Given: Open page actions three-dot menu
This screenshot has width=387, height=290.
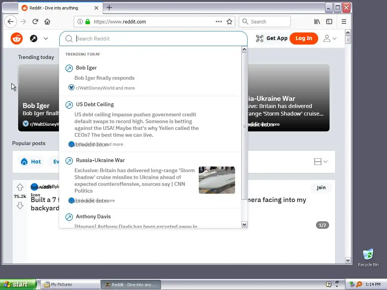Looking at the screenshot, I should point(219,22).
